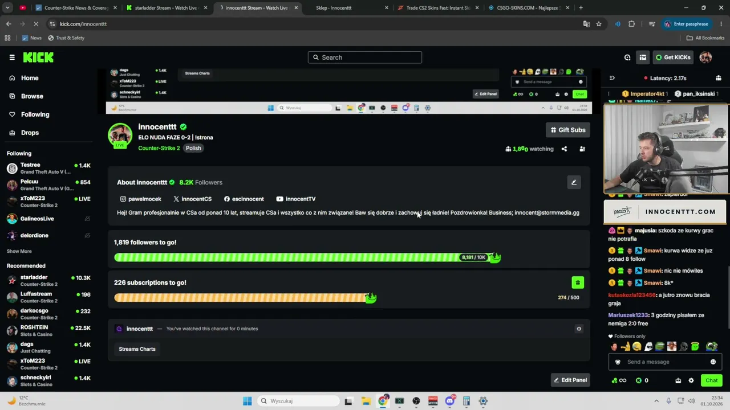Click the Gift Subs button
Viewport: 730px width, 410px height.
pyautogui.click(x=567, y=130)
